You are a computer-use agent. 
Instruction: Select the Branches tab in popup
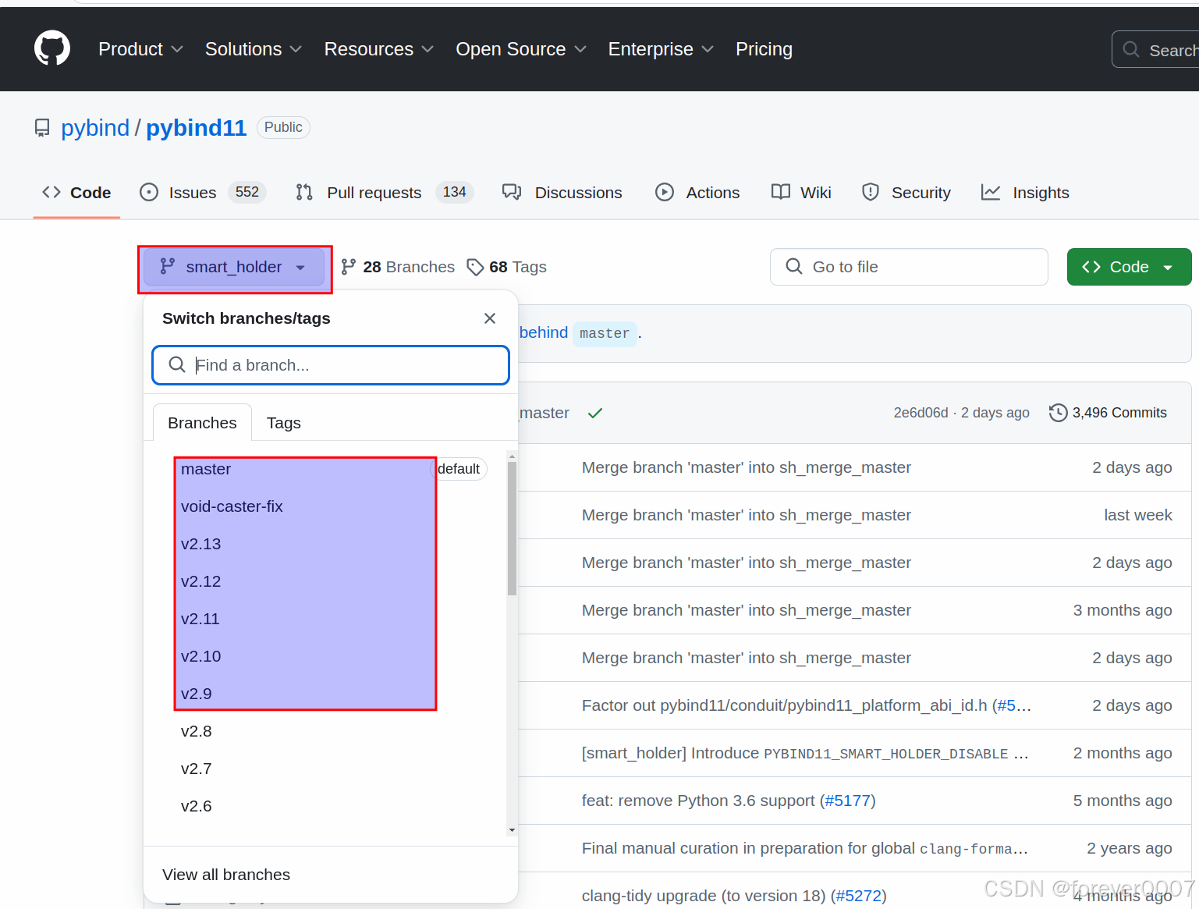click(x=202, y=423)
